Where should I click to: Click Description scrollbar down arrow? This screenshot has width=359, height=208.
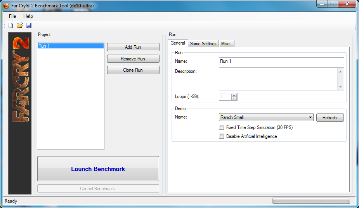point(340,87)
